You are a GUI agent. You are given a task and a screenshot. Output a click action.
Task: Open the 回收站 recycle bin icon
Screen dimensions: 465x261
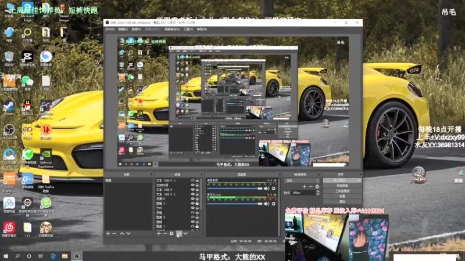[9, 59]
